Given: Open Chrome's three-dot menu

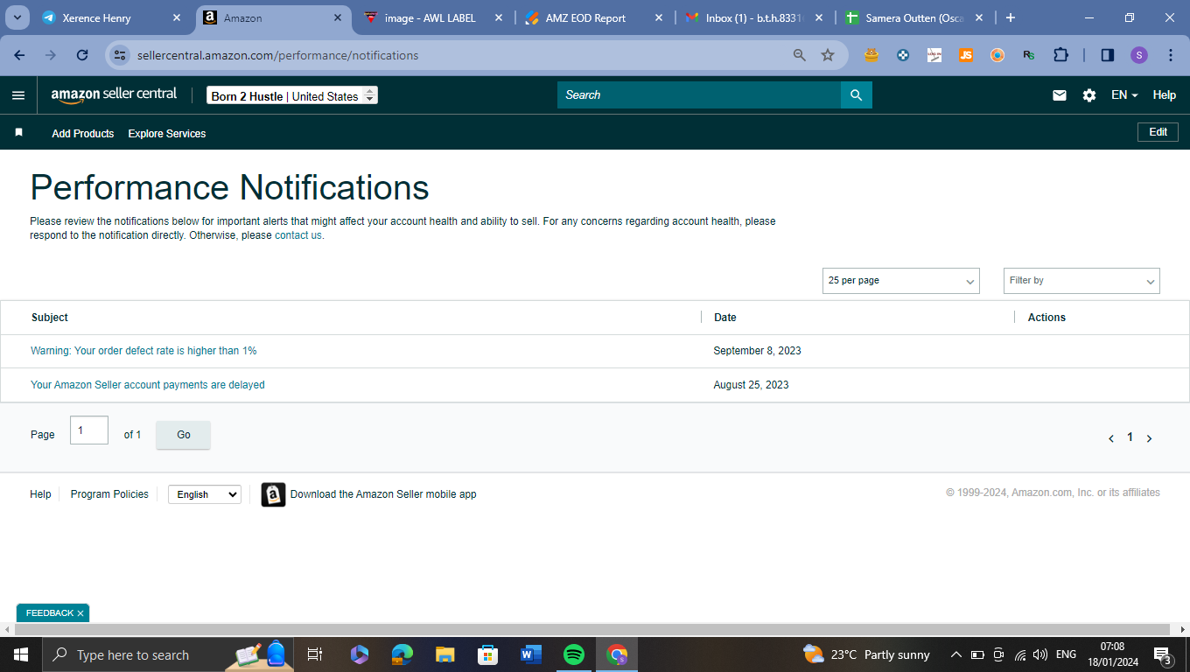Looking at the screenshot, I should (x=1171, y=55).
